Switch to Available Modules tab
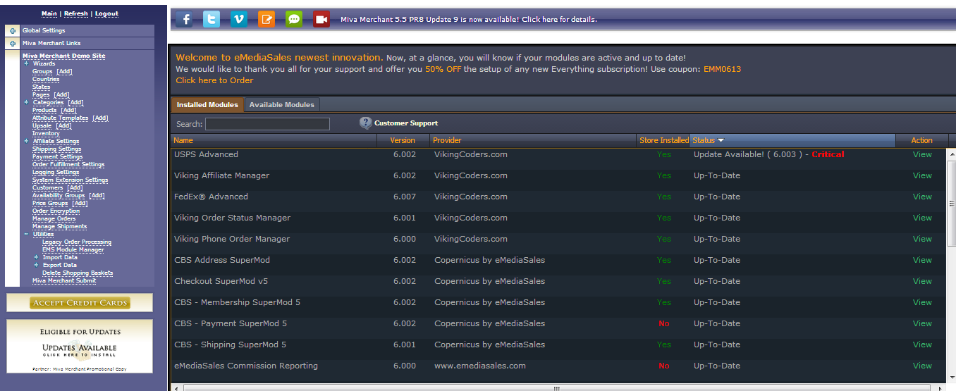956x391 pixels. click(282, 104)
